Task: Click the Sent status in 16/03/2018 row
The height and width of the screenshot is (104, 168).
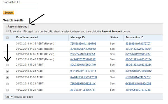Action: tap(113, 90)
